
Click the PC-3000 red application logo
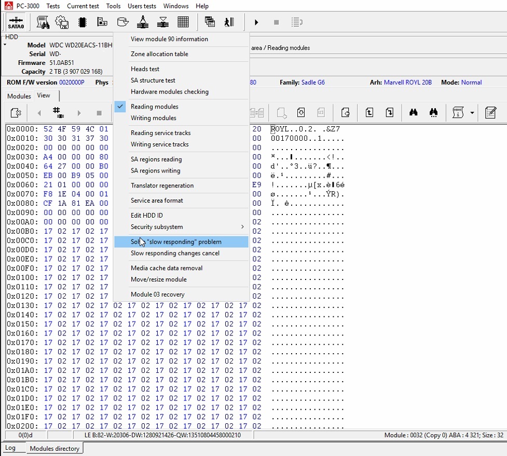tap(9, 6)
